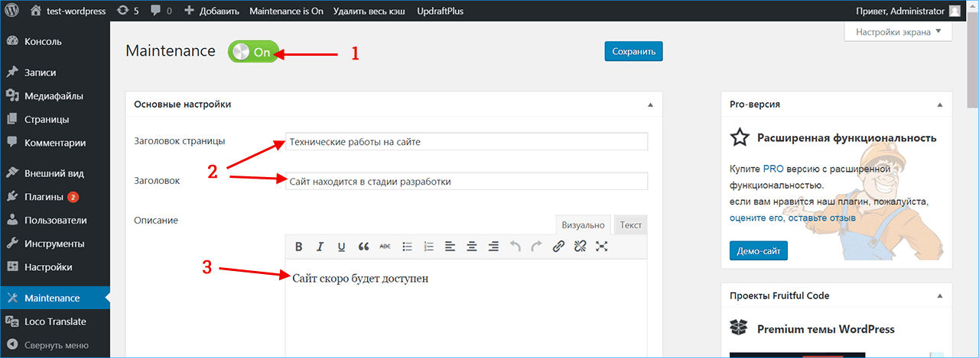Click the Underline icon in editor
The image size is (979, 358).
click(x=341, y=247)
